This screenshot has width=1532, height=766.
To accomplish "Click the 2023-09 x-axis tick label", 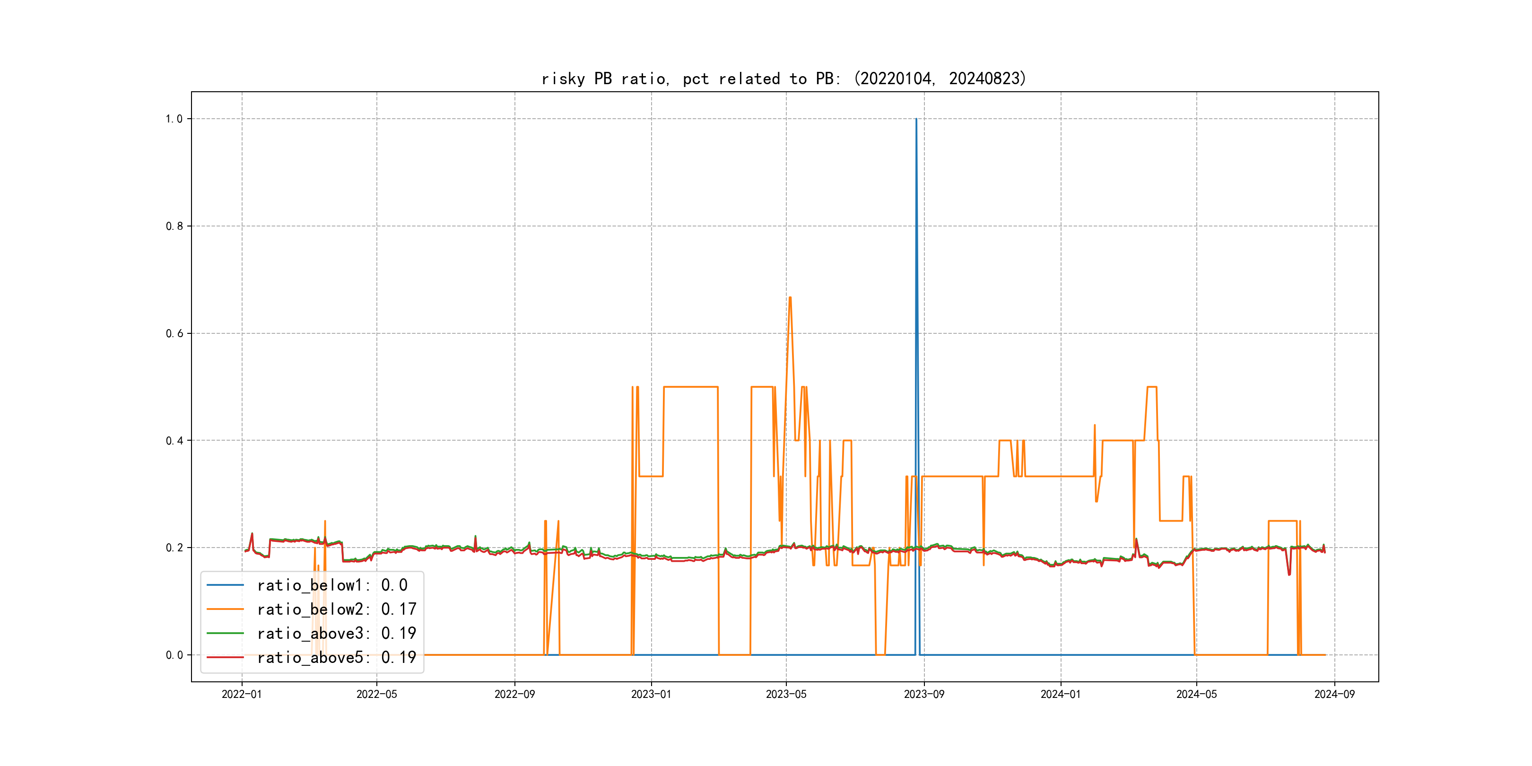I will point(923,694).
